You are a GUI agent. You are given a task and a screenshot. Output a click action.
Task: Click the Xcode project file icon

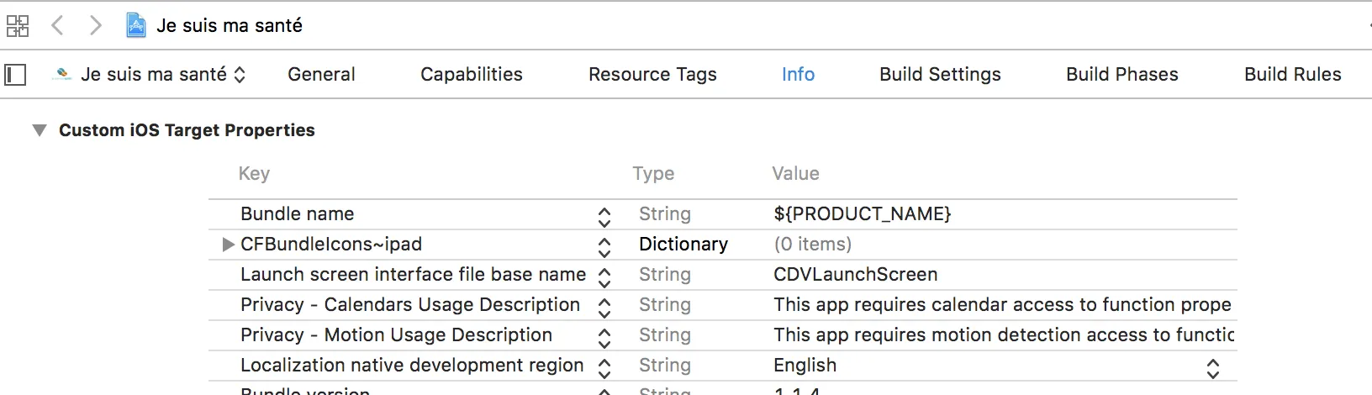click(135, 26)
